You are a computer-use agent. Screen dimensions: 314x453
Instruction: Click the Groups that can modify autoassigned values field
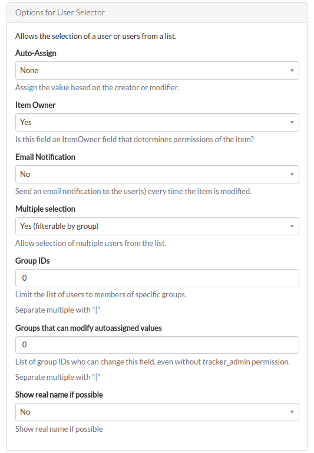(x=157, y=345)
